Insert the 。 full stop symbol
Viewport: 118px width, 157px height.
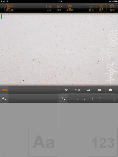pyautogui.click(x=77, y=99)
